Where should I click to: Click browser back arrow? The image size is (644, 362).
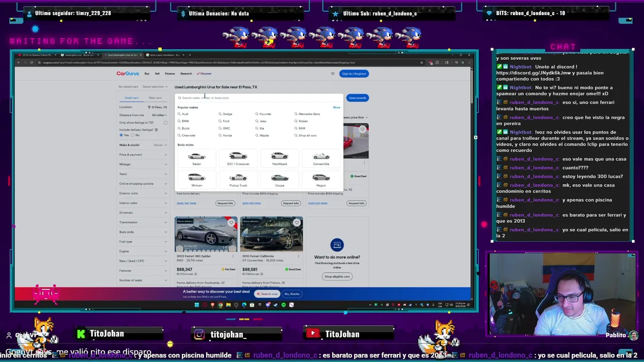point(19,63)
